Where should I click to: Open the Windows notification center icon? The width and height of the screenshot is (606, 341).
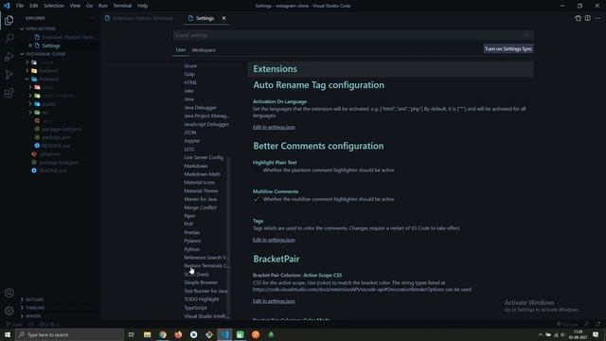click(x=596, y=334)
